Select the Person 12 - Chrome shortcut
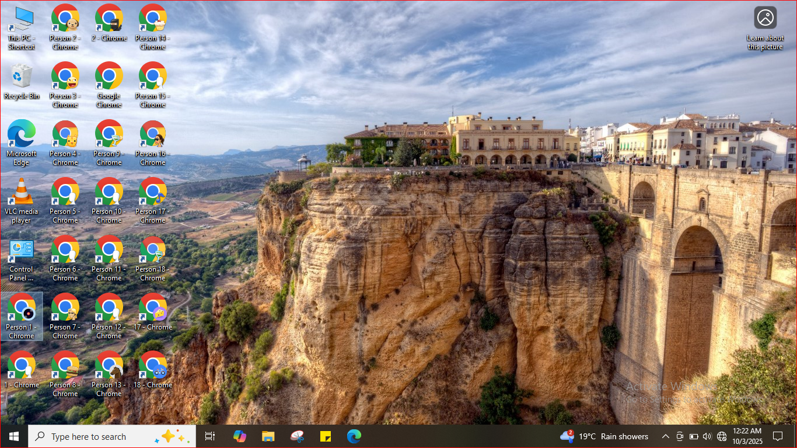797x448 pixels. pos(109,317)
